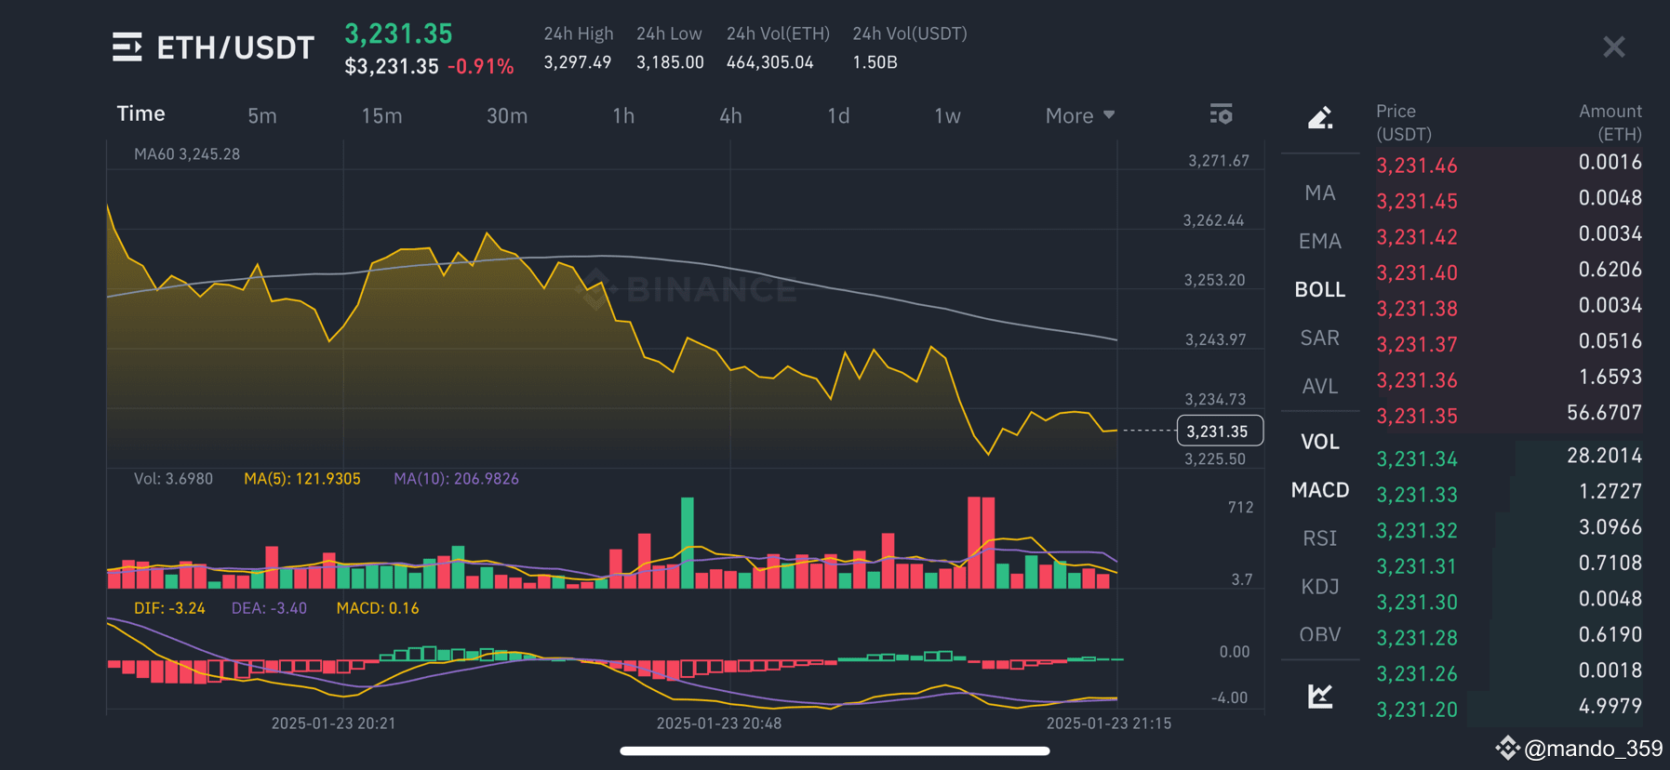Select the 1h interval

tap(623, 115)
